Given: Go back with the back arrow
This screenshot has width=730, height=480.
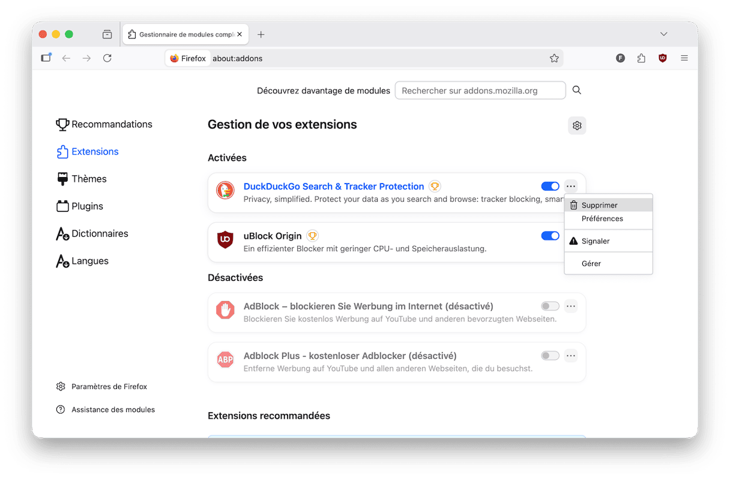Looking at the screenshot, I should click(x=67, y=58).
